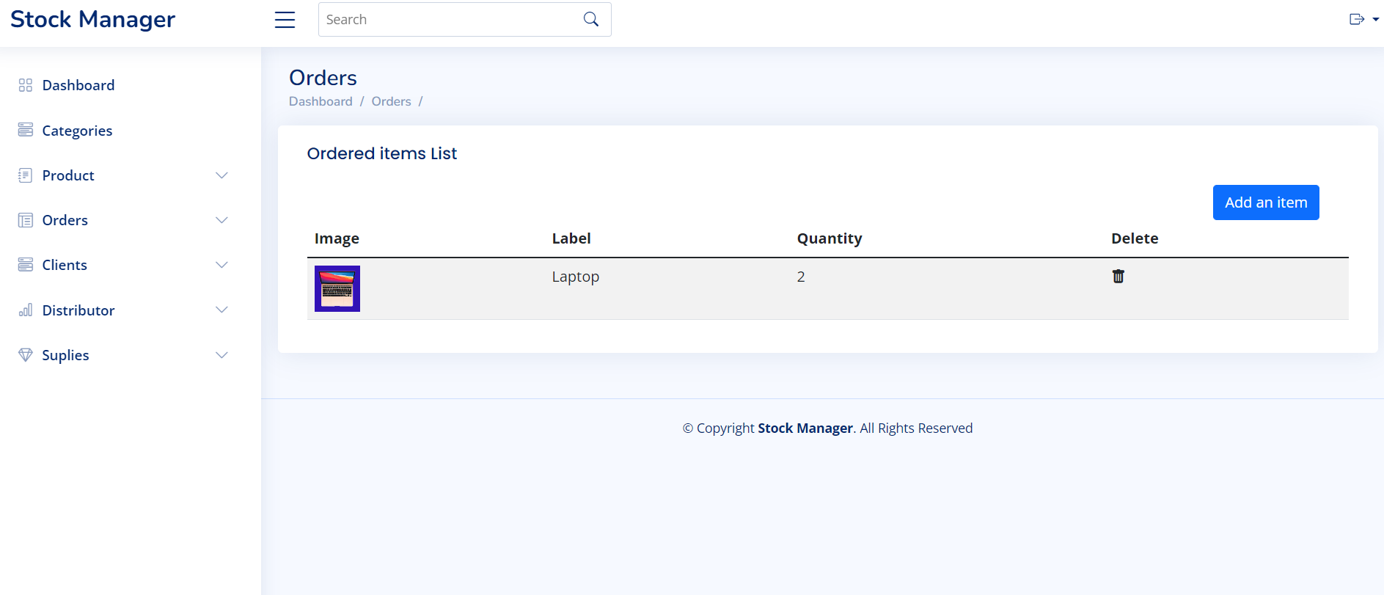Click Stock Manager in the footer
Viewport: 1384px width, 595px height.
[x=805, y=428]
